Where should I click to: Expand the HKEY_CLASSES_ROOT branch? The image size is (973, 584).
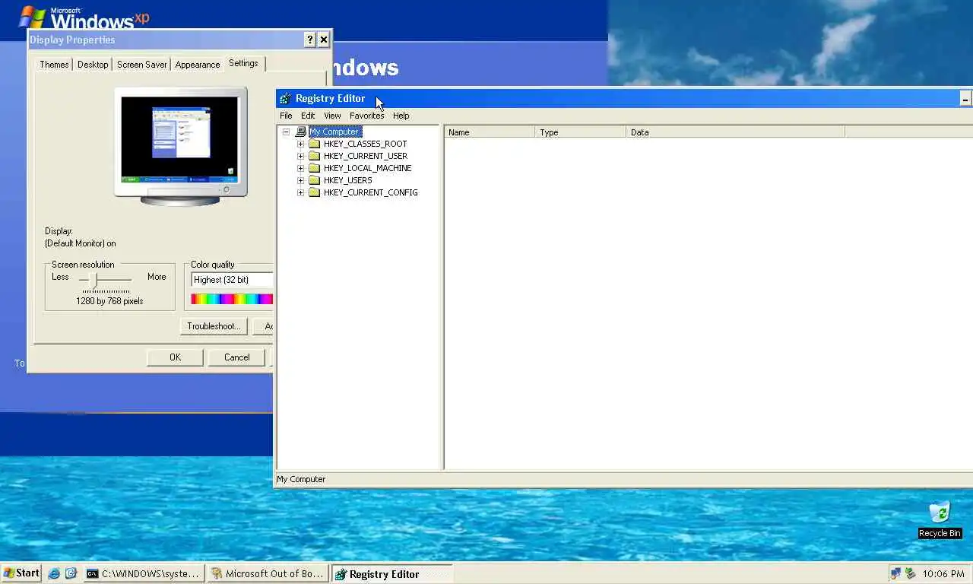tap(300, 144)
